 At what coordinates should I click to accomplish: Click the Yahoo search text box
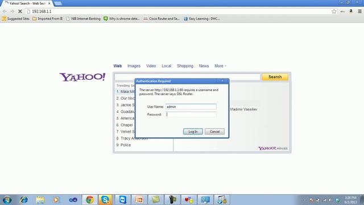coord(187,77)
